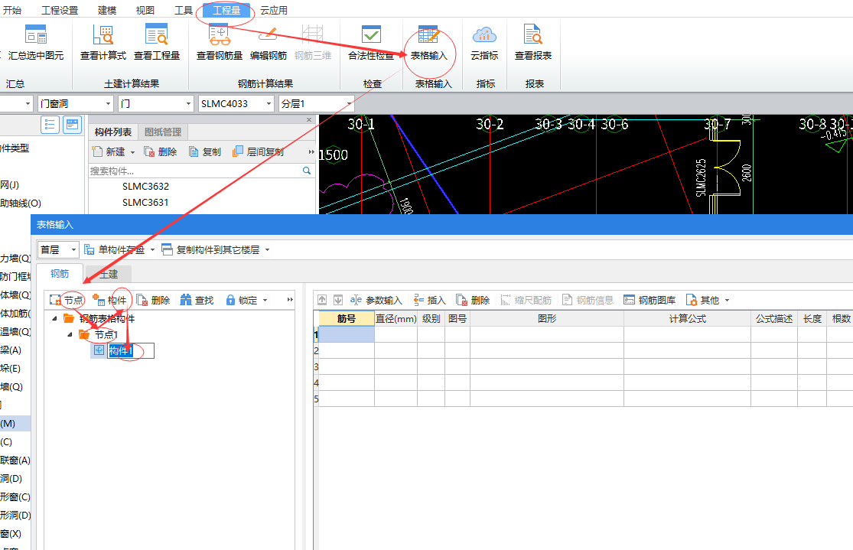The width and height of the screenshot is (853, 550).
Task: Switch to 构件列表 tab
Action: [113, 132]
